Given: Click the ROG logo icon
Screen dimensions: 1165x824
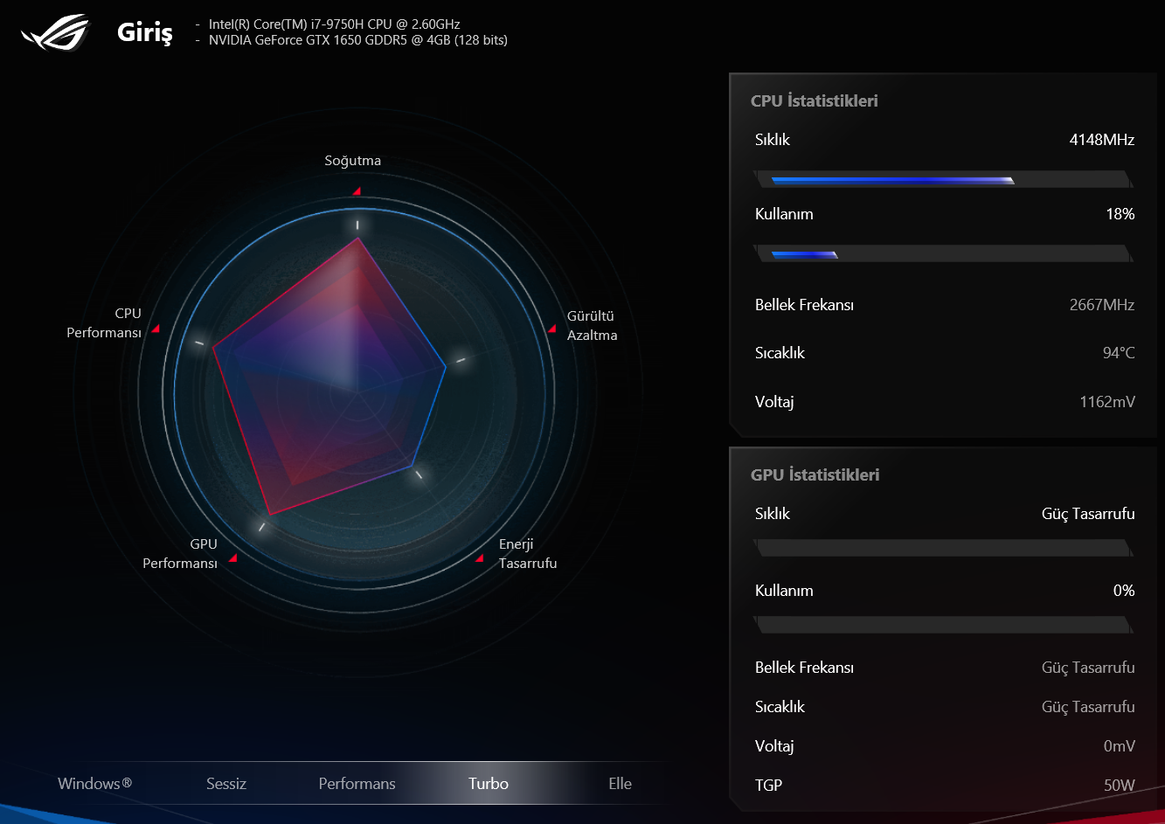Looking at the screenshot, I should click(x=55, y=32).
